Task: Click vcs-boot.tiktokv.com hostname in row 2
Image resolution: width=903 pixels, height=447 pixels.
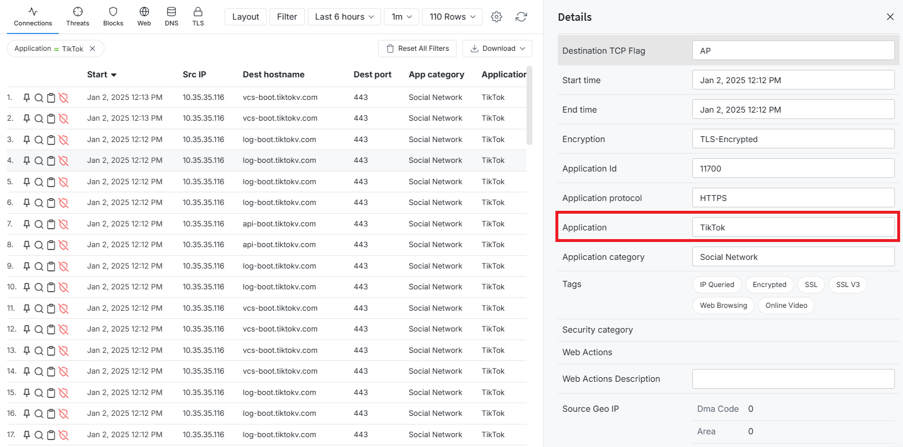Action: tap(280, 118)
